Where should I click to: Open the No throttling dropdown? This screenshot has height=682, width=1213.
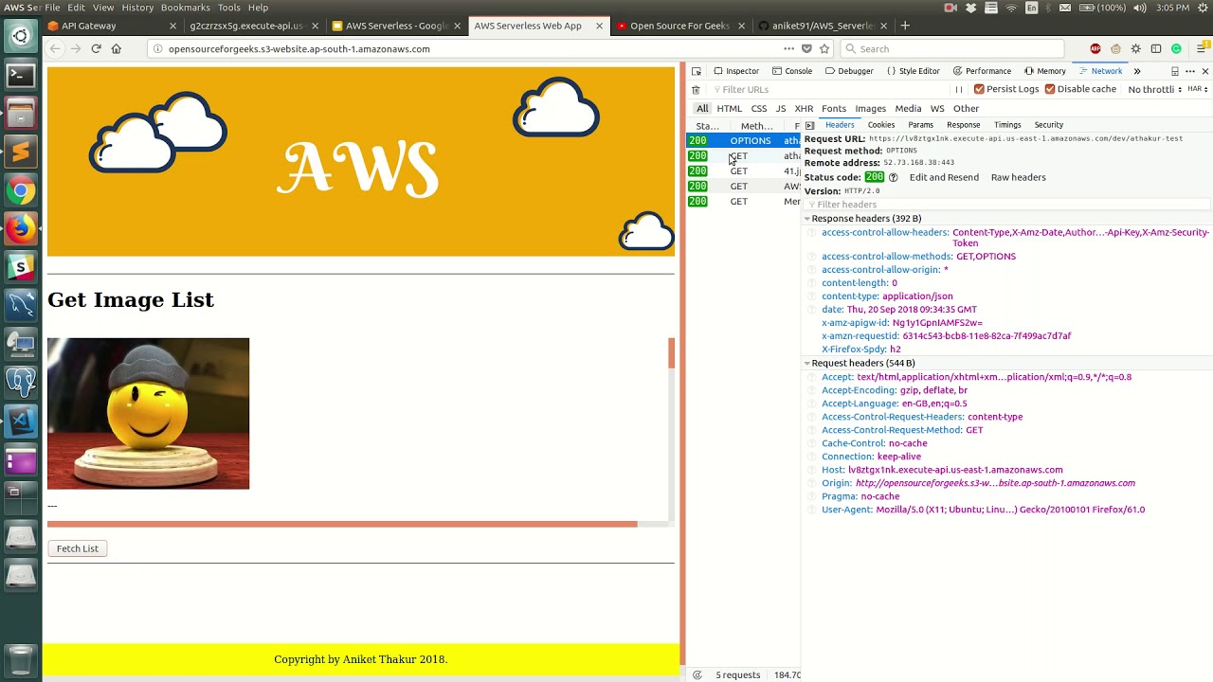point(1154,89)
